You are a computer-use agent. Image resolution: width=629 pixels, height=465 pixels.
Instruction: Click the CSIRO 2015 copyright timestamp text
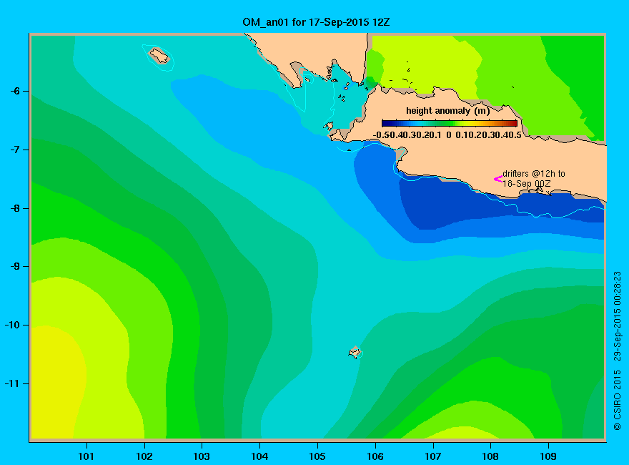pos(618,351)
